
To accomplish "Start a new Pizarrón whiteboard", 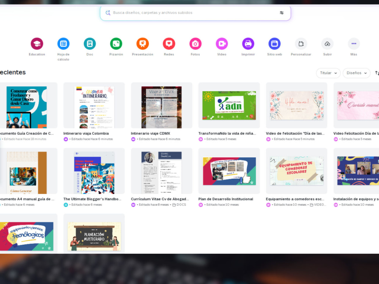I will pos(116,44).
